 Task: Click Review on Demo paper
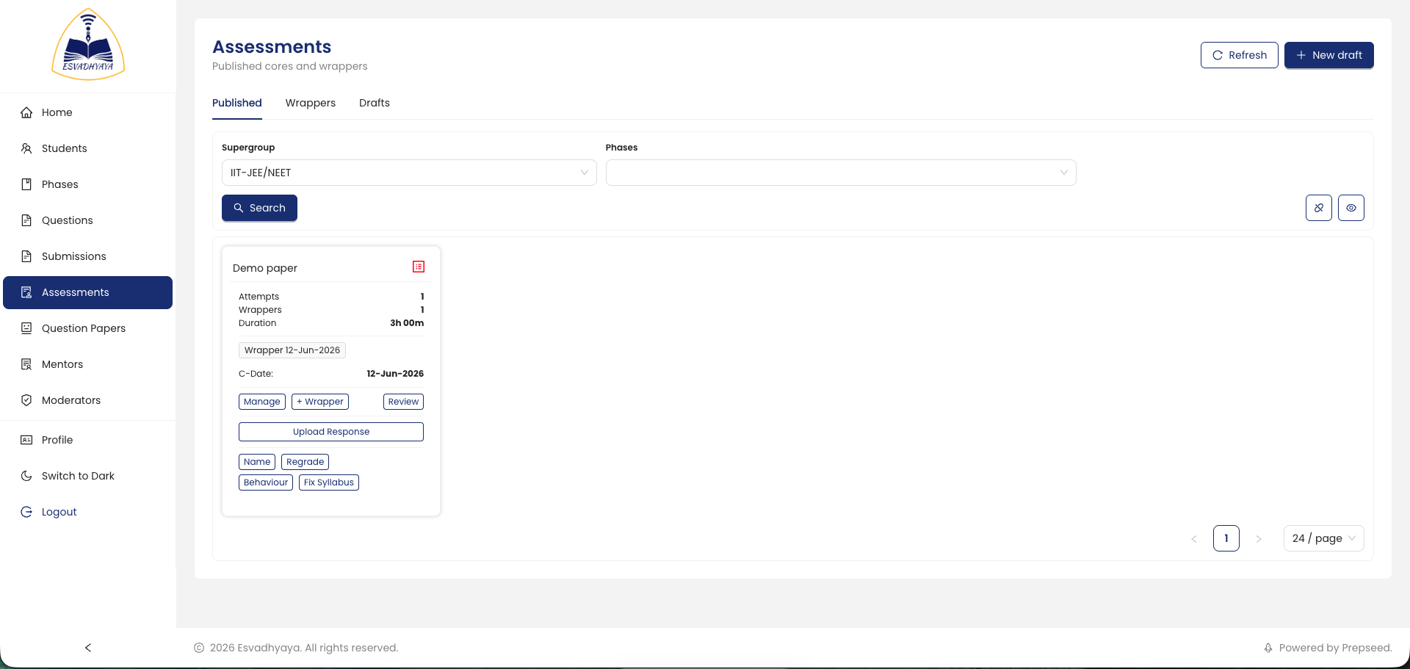[403, 402]
